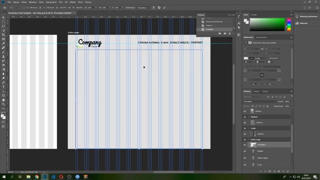
Task: Select the Gradient tool
Action: (x=3, y=69)
